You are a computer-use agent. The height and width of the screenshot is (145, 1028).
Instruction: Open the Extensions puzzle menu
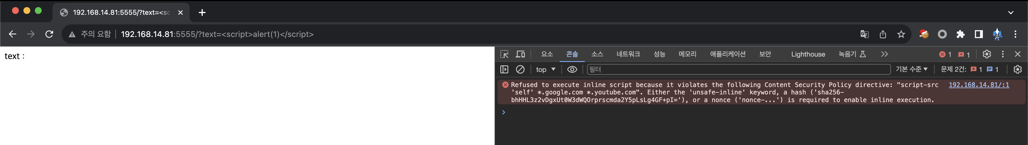coord(961,34)
